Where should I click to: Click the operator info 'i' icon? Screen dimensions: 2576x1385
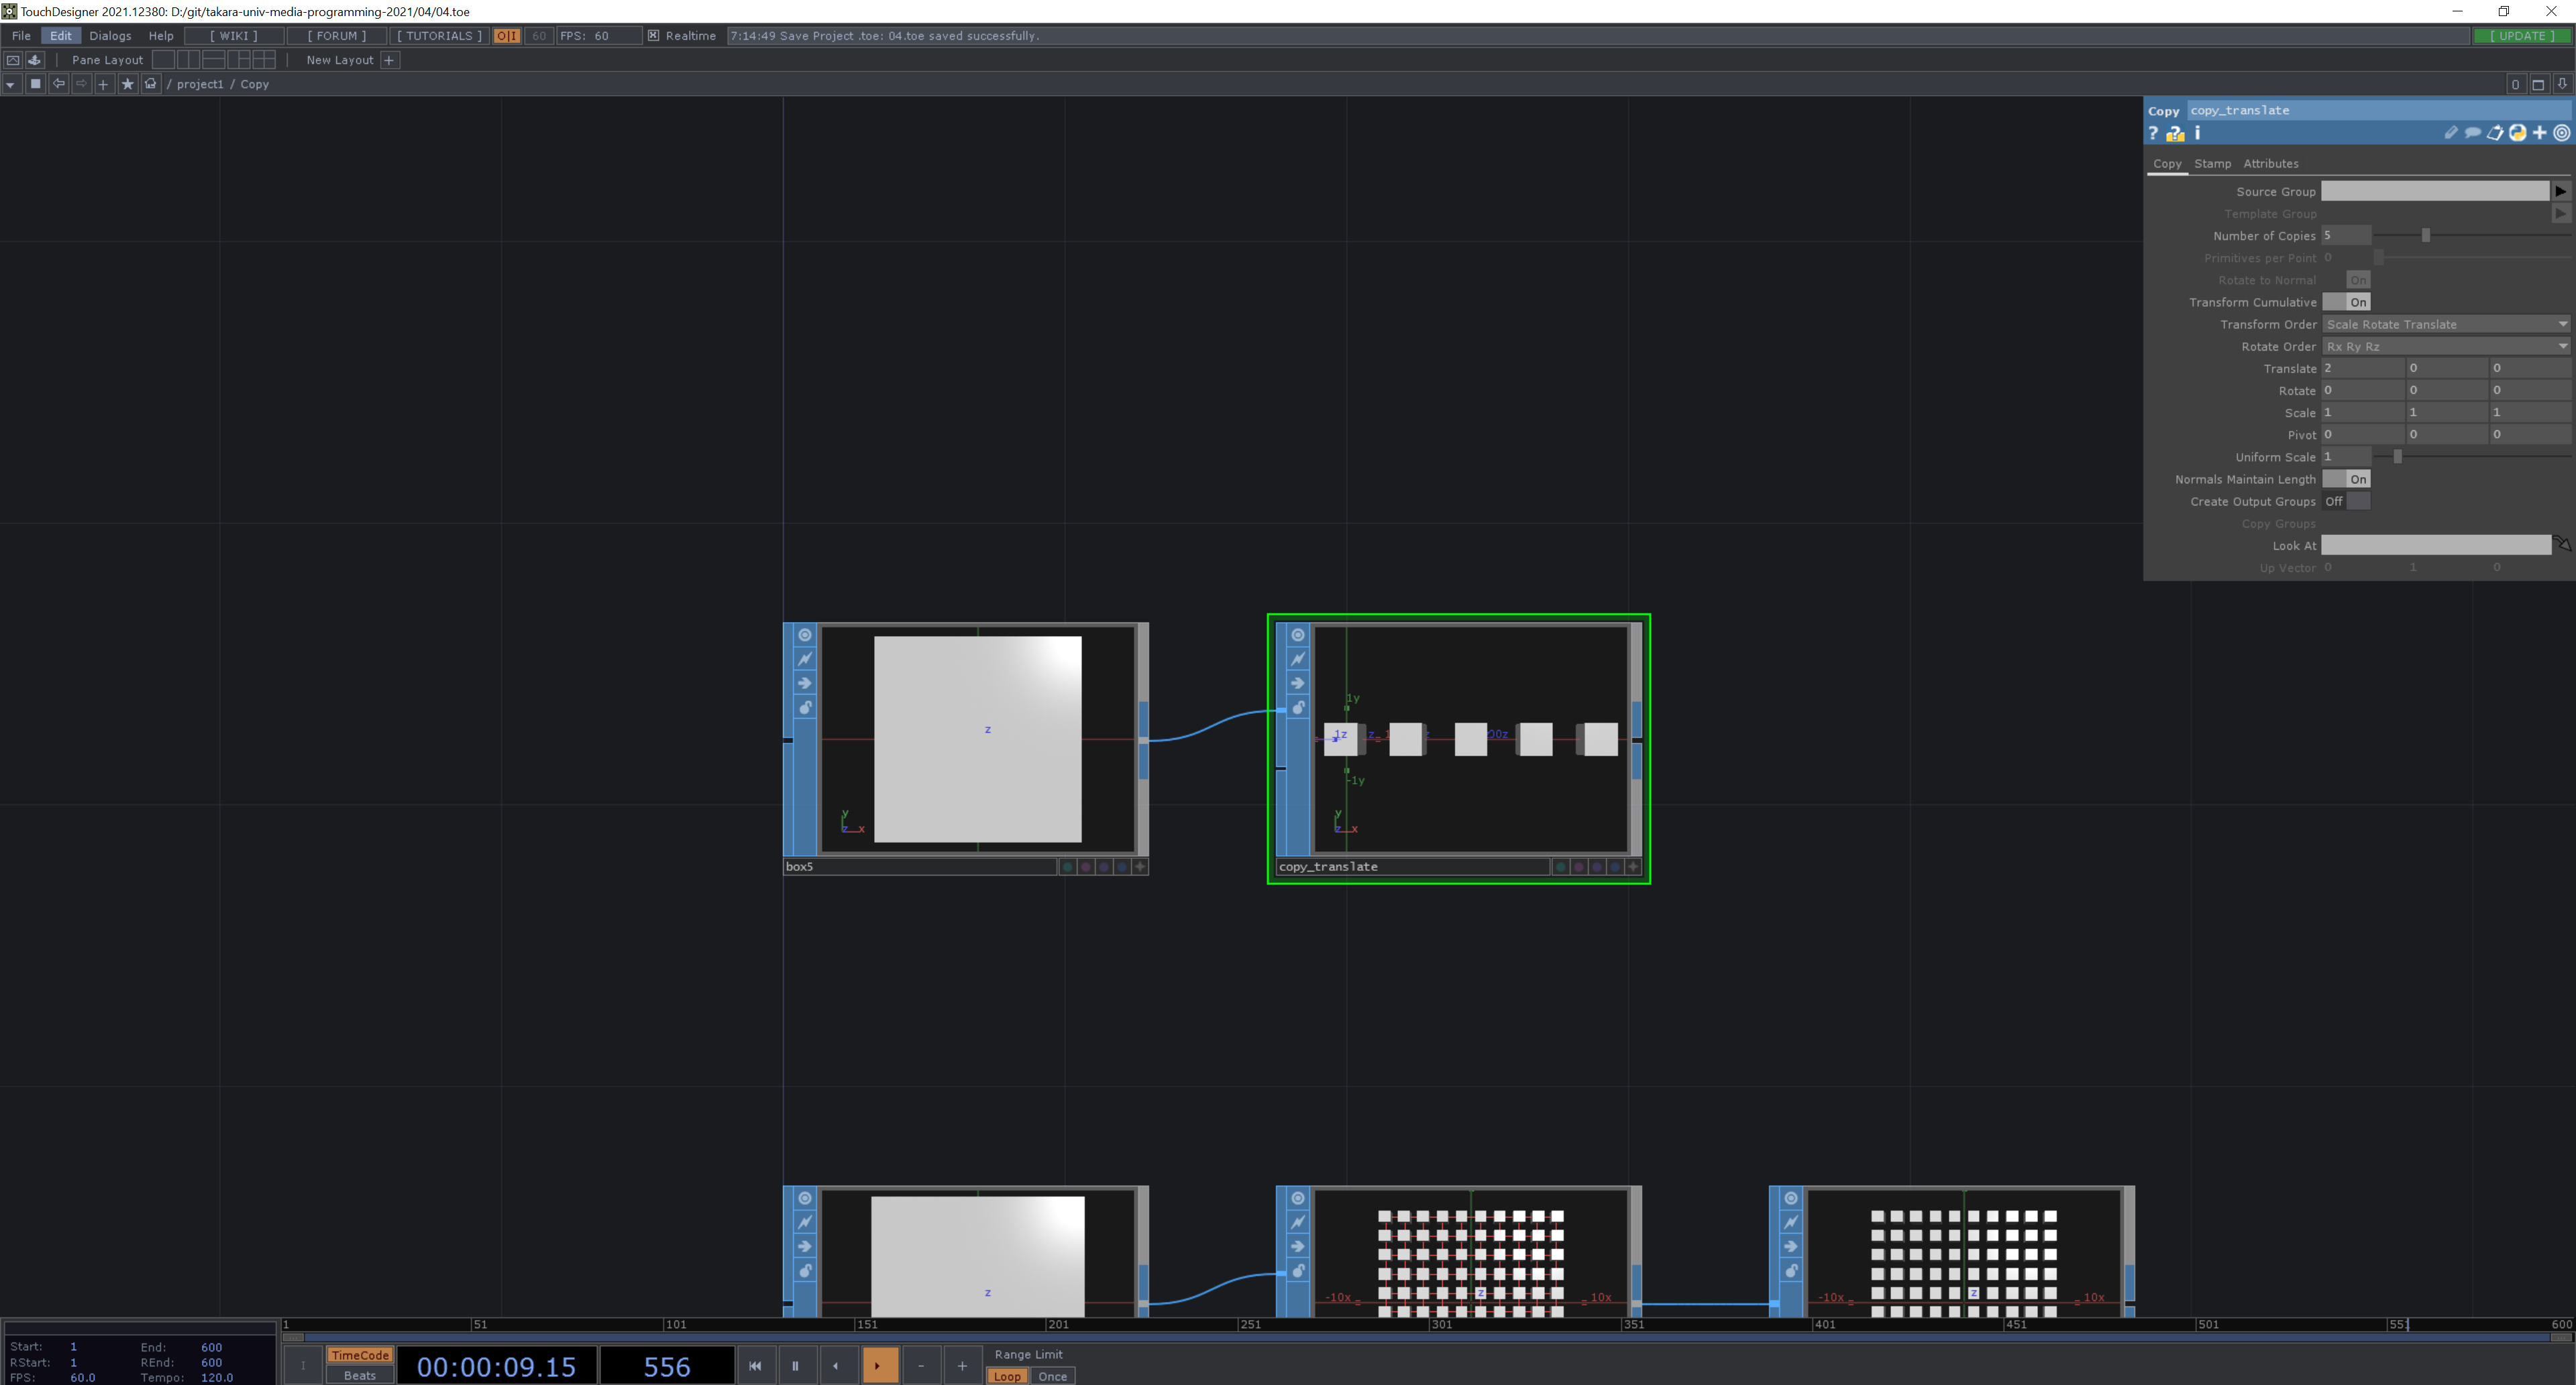pyautogui.click(x=2197, y=133)
